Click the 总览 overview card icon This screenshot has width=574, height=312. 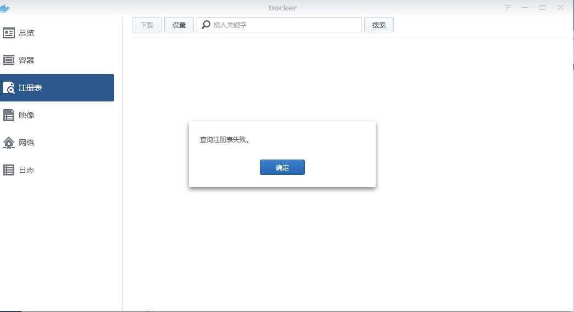pyautogui.click(x=9, y=33)
